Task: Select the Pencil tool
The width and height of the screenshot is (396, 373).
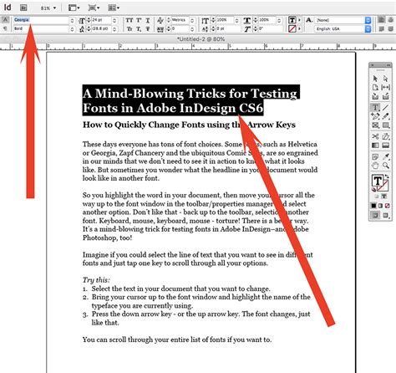Action: pyautogui.click(x=385, y=116)
